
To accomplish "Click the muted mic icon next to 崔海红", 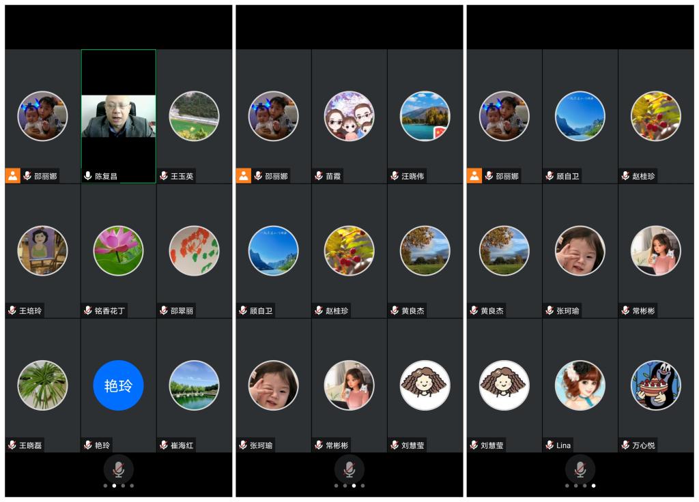I will (164, 445).
